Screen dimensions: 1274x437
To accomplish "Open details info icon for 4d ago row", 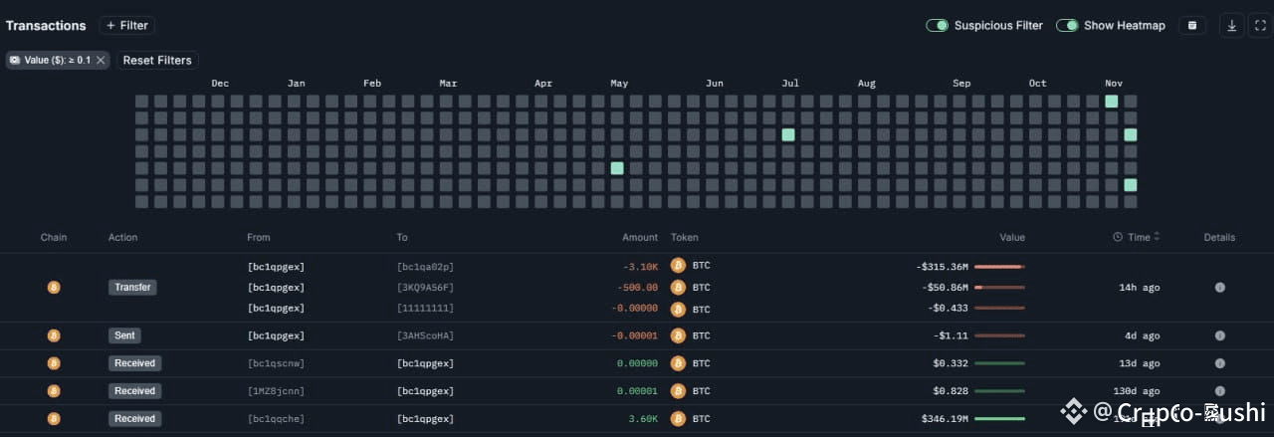I will pyautogui.click(x=1220, y=335).
